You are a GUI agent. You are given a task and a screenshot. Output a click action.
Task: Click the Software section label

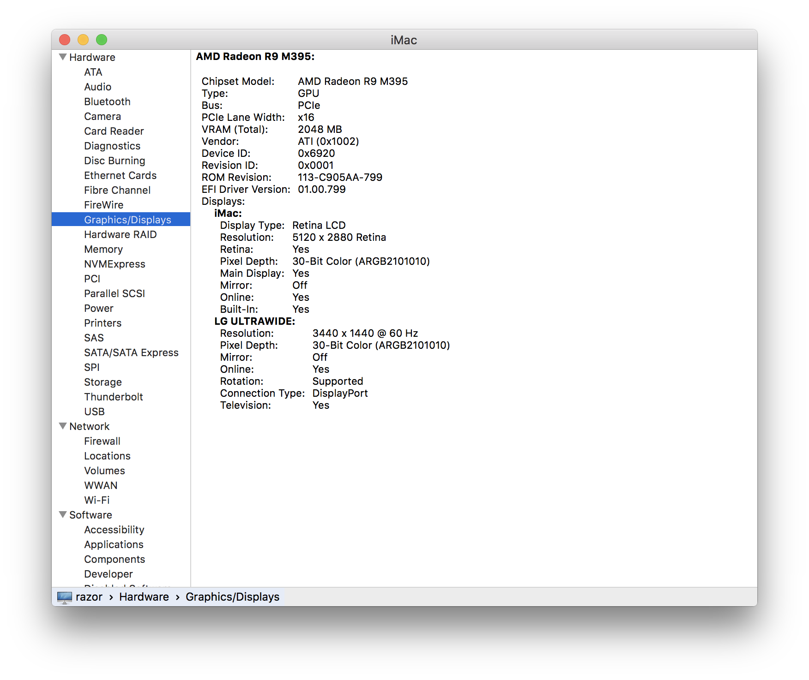pyautogui.click(x=91, y=515)
